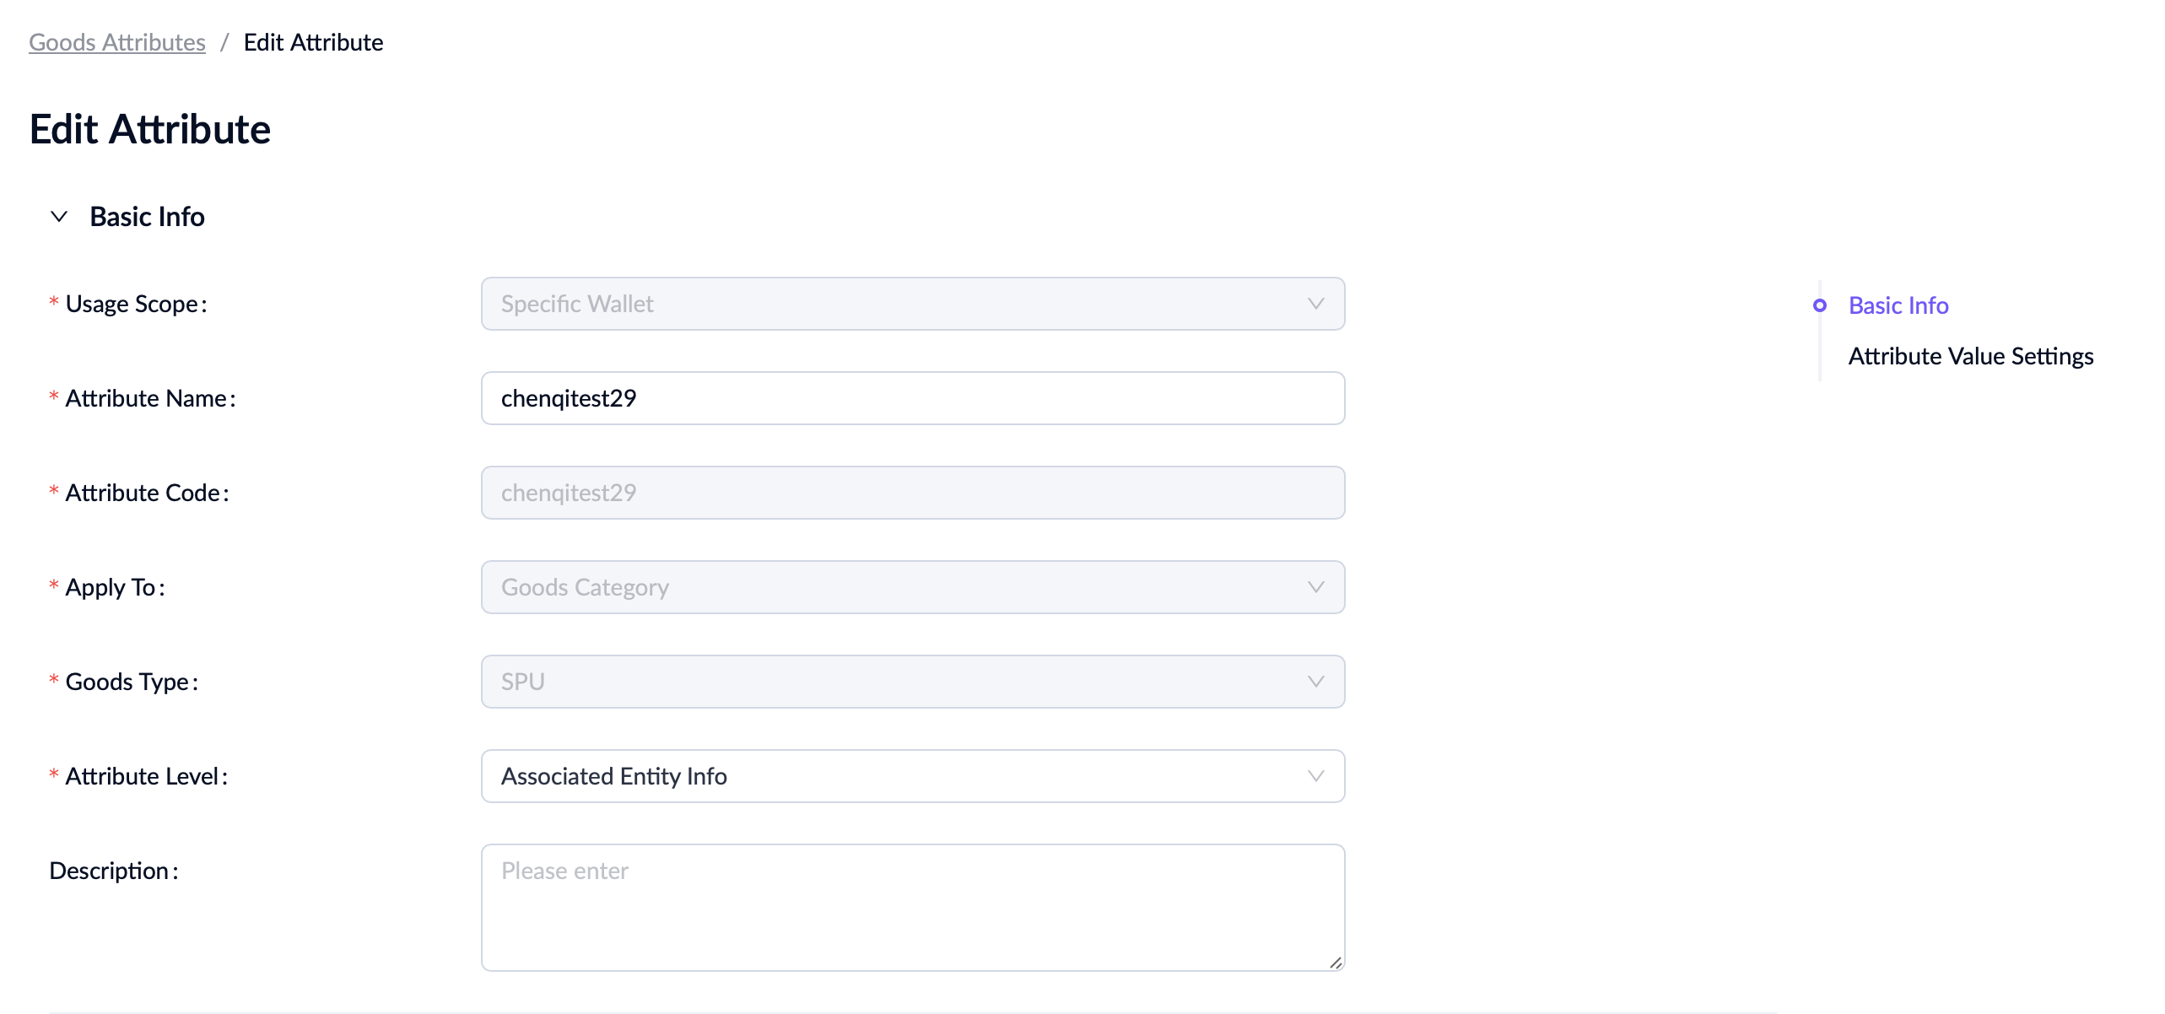Click the Description textarea resize handle

(x=1336, y=963)
